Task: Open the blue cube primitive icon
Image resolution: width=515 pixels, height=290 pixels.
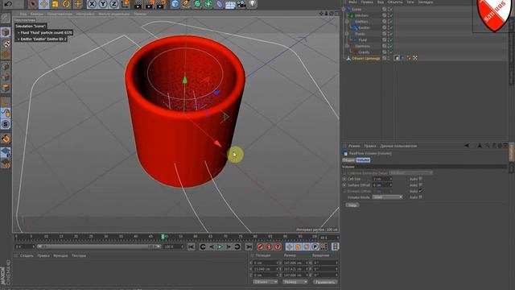Action: (175, 4)
